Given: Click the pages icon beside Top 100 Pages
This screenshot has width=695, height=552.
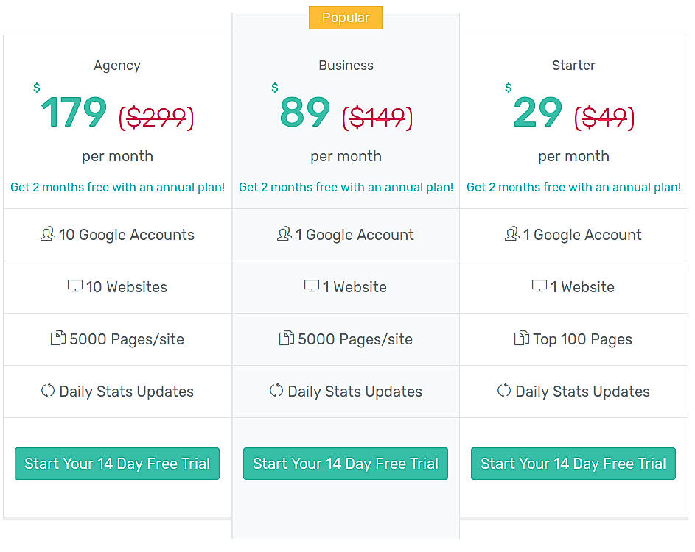Looking at the screenshot, I should click(x=520, y=339).
